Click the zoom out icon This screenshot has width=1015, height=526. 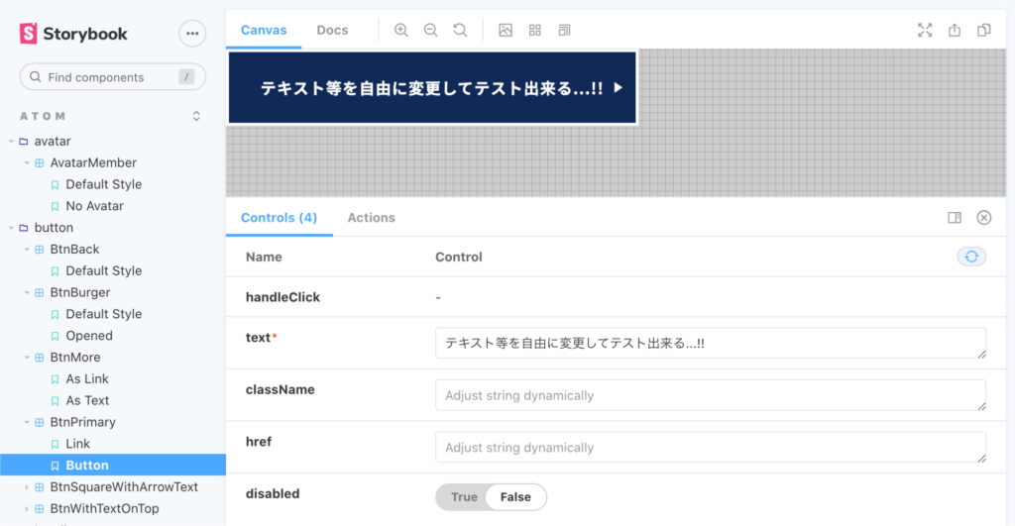point(430,30)
